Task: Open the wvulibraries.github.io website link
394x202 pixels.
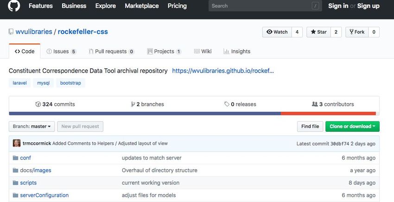Action: pyautogui.click(x=223, y=71)
